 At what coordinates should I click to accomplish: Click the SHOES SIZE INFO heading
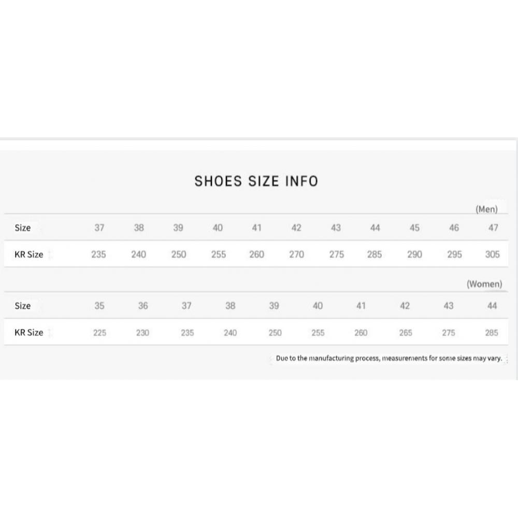[x=256, y=181]
